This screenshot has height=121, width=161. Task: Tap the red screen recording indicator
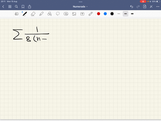point(143,1)
